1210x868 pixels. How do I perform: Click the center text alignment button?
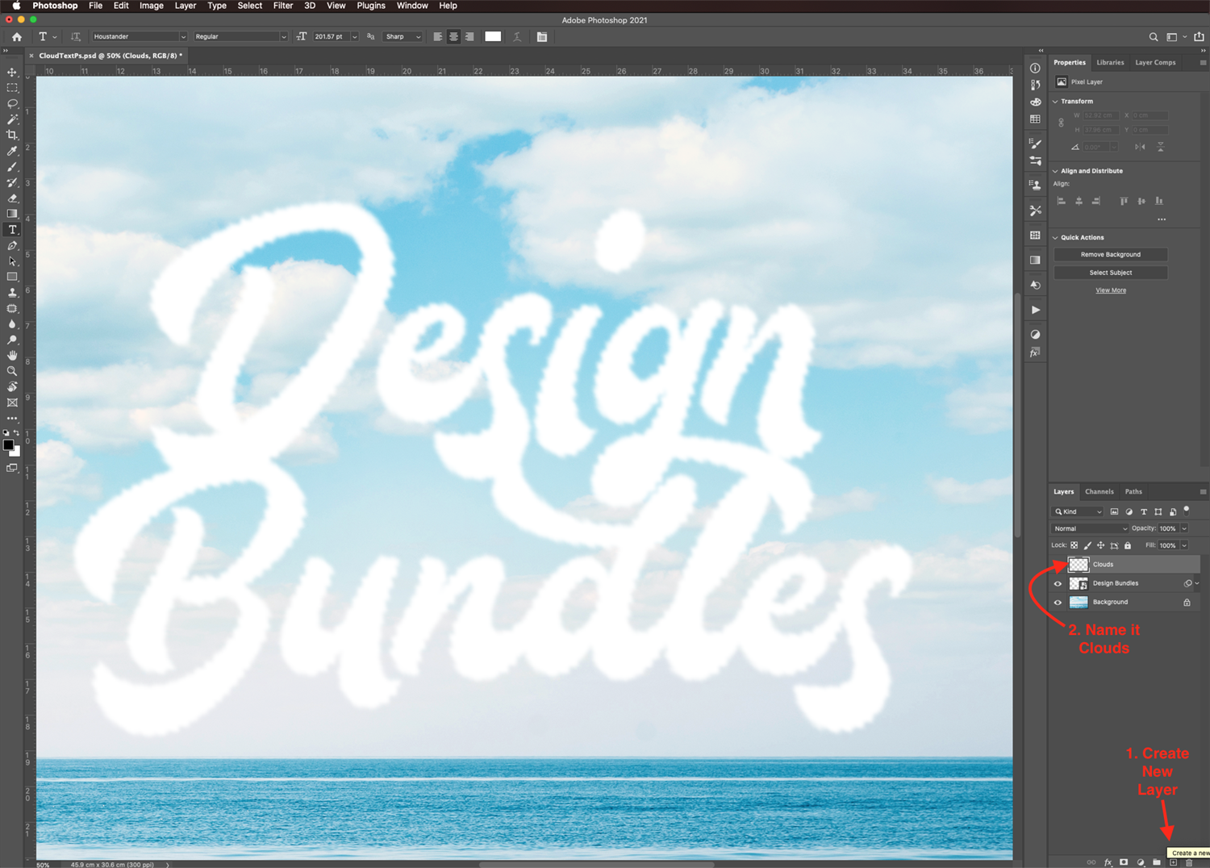click(453, 36)
